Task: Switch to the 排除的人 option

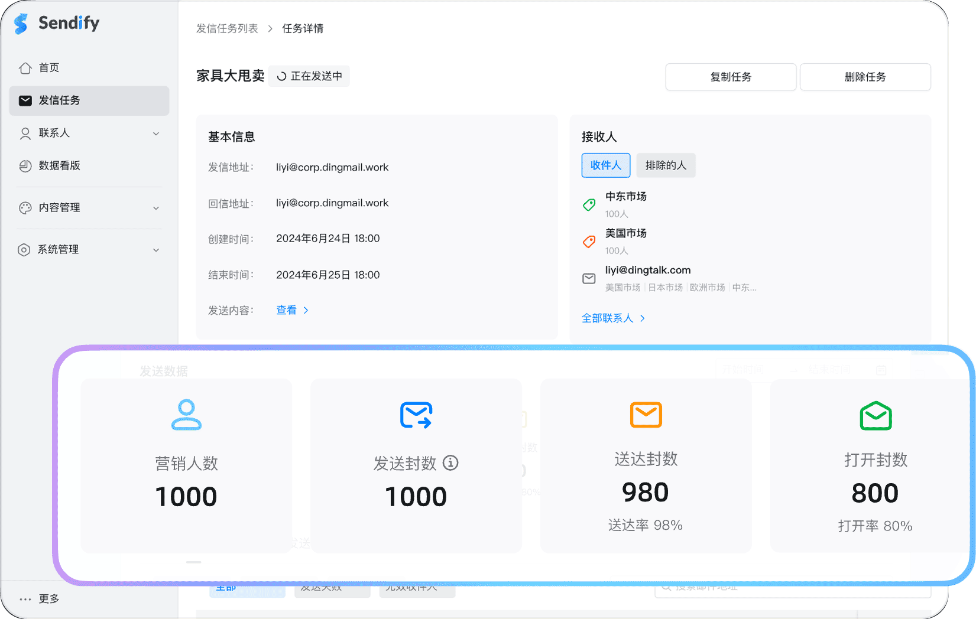Action: point(666,165)
